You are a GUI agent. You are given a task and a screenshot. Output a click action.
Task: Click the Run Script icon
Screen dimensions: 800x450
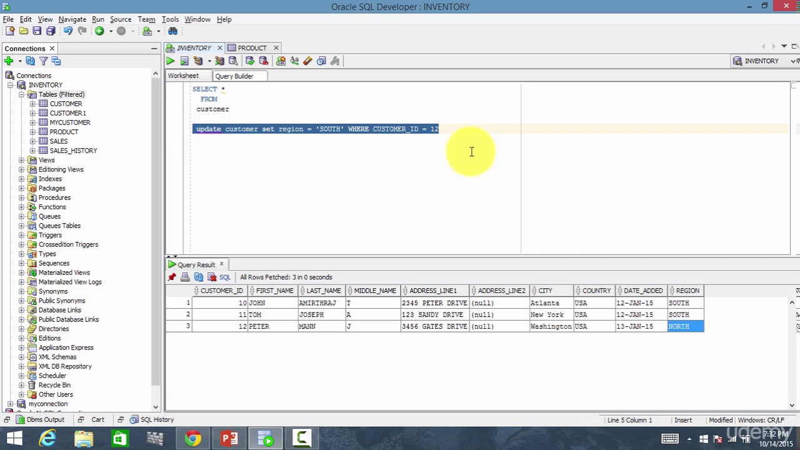[x=184, y=61]
